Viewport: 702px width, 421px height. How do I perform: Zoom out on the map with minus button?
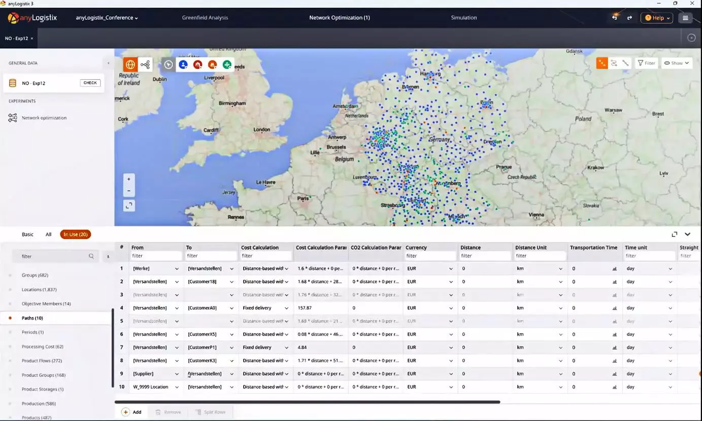tap(129, 191)
